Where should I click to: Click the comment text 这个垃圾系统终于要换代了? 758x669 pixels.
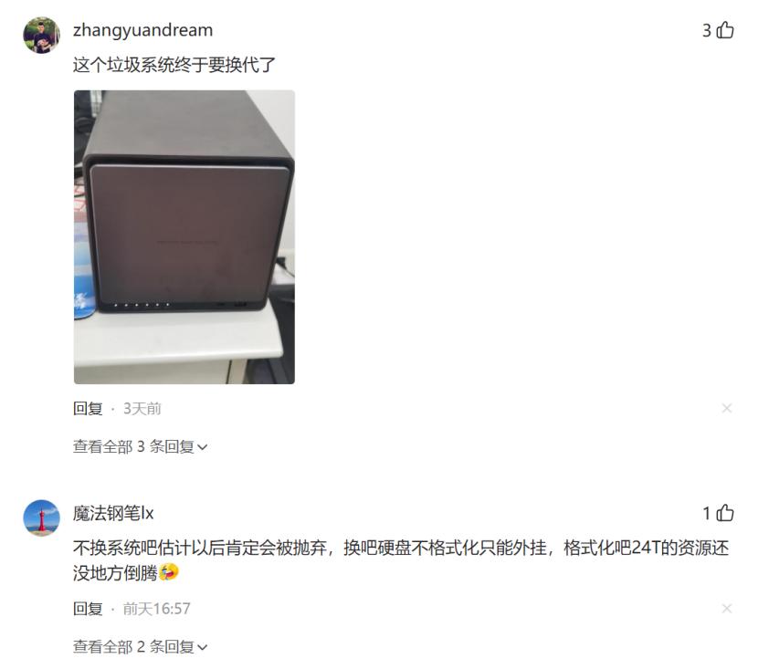pyautogui.click(x=174, y=65)
